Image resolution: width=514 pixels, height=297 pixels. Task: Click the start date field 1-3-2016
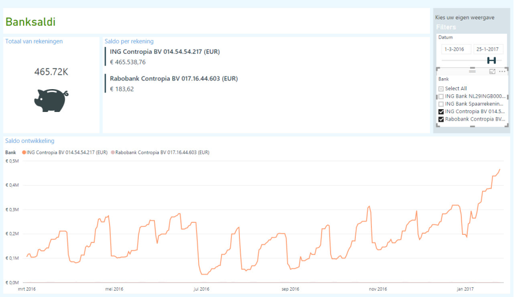tap(456, 49)
